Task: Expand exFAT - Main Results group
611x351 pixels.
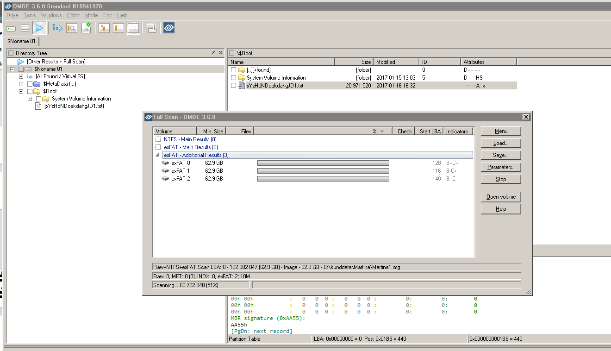Action: (158, 147)
